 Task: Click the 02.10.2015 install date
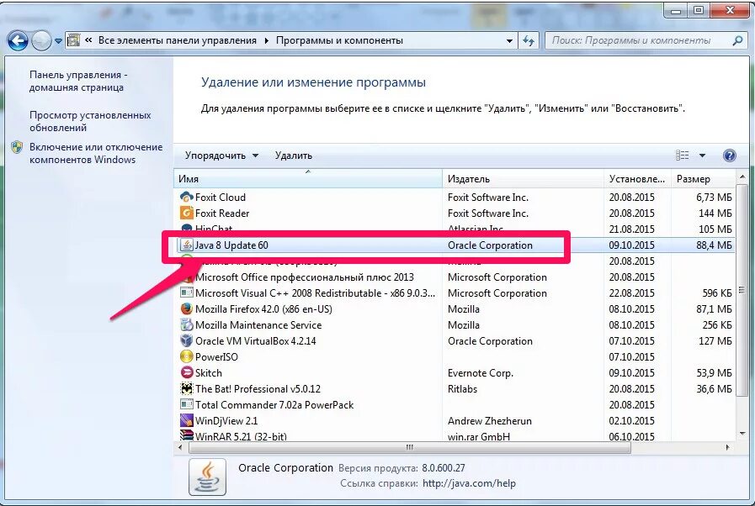[632, 421]
